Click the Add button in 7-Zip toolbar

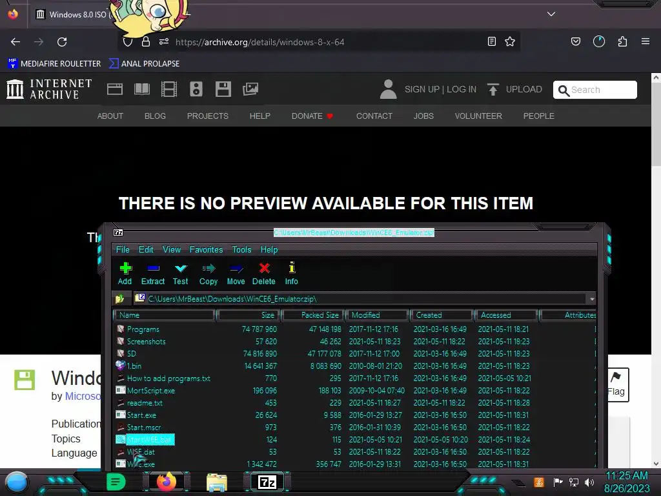point(125,274)
